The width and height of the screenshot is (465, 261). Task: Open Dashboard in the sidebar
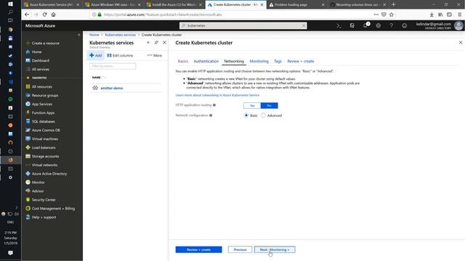point(41,61)
